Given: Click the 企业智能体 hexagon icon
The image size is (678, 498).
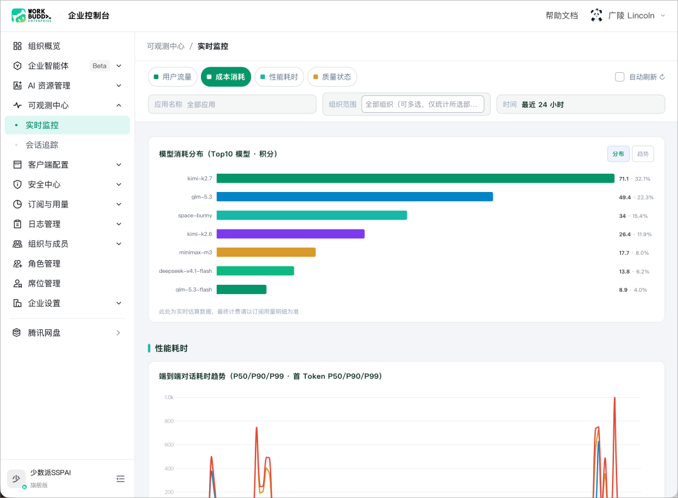Looking at the screenshot, I should click(x=18, y=66).
